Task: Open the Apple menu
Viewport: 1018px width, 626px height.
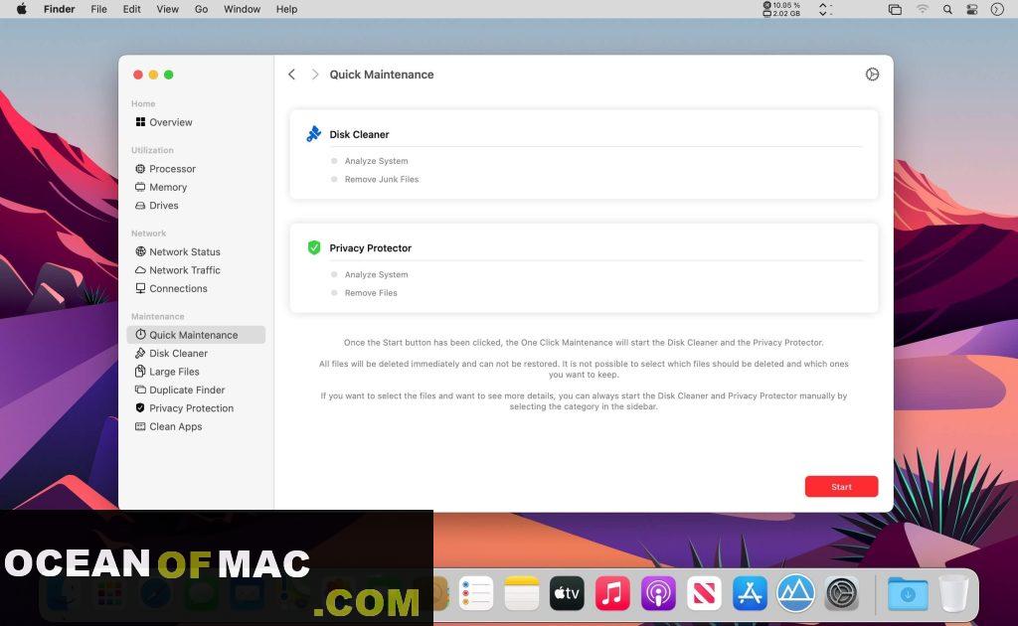Action: (22, 9)
